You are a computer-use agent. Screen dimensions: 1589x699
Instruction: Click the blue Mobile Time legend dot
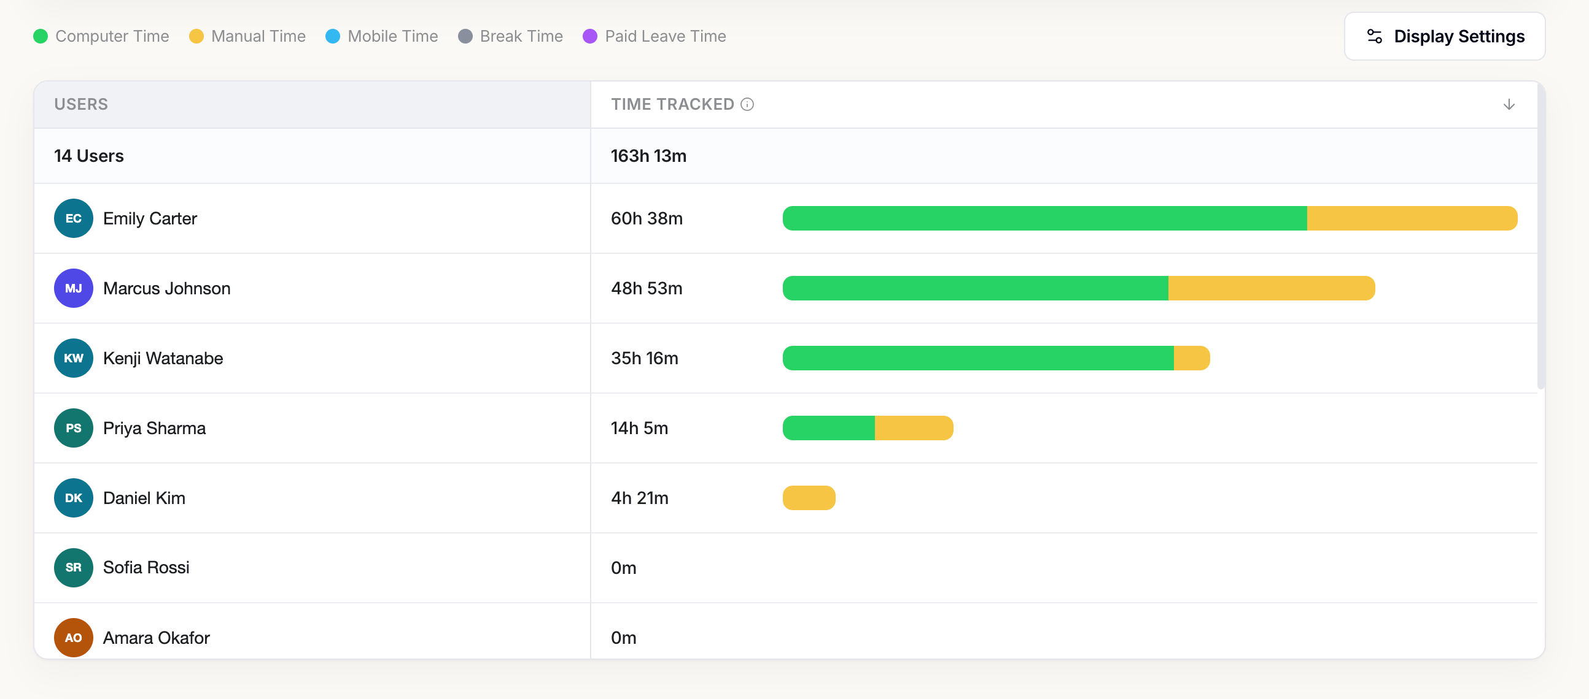[x=333, y=36]
